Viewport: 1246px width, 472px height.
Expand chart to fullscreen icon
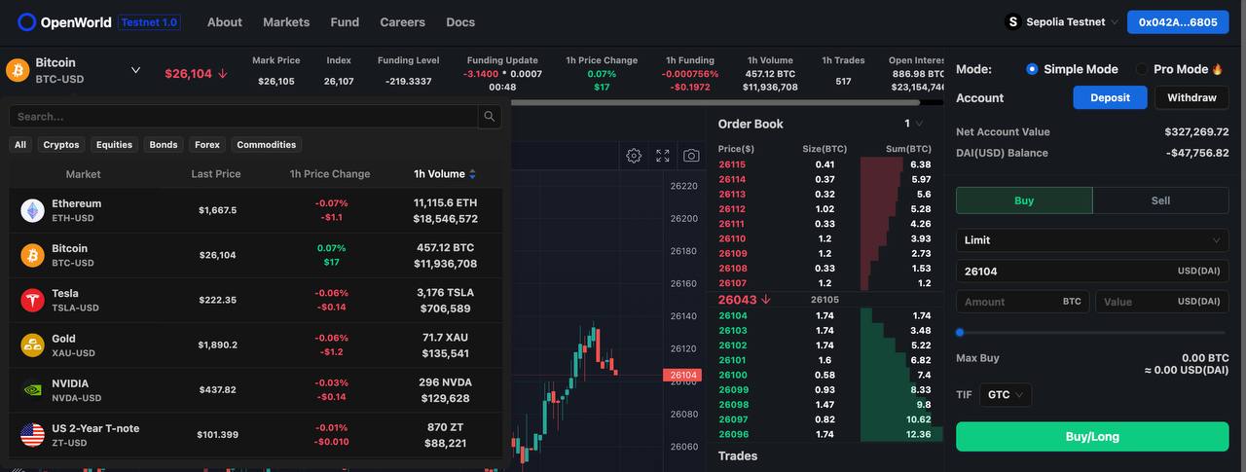663,156
